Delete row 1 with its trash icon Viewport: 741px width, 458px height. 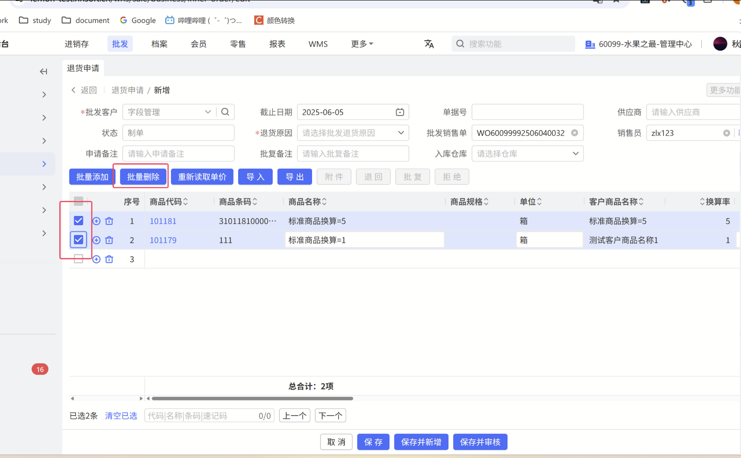[109, 221]
